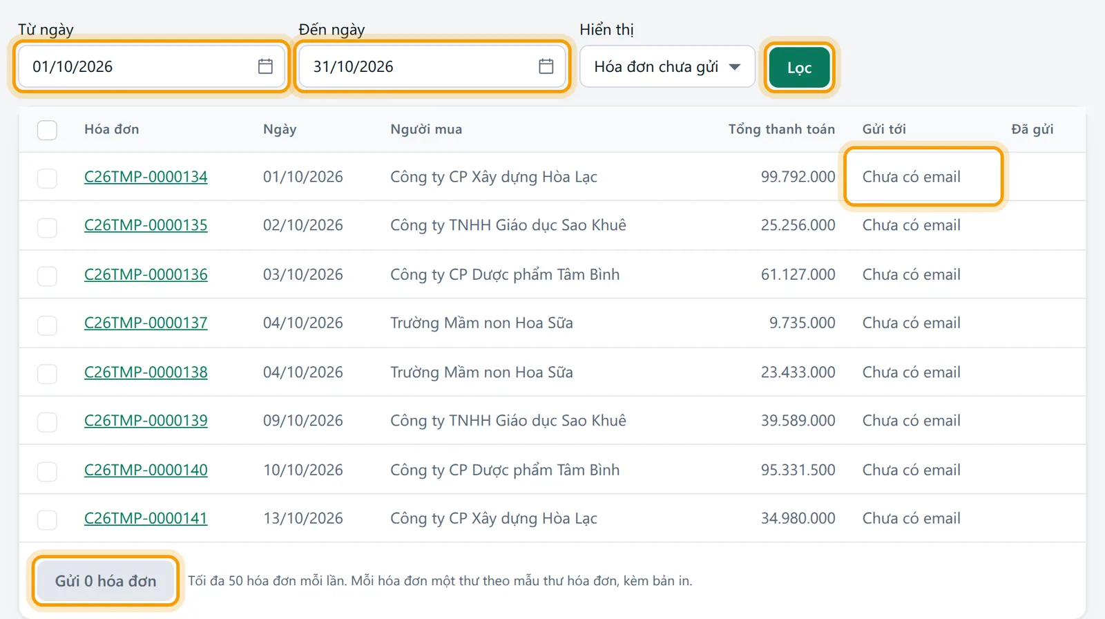Click date cell 09/10/2026
The image size is (1105, 619).
coord(303,421)
